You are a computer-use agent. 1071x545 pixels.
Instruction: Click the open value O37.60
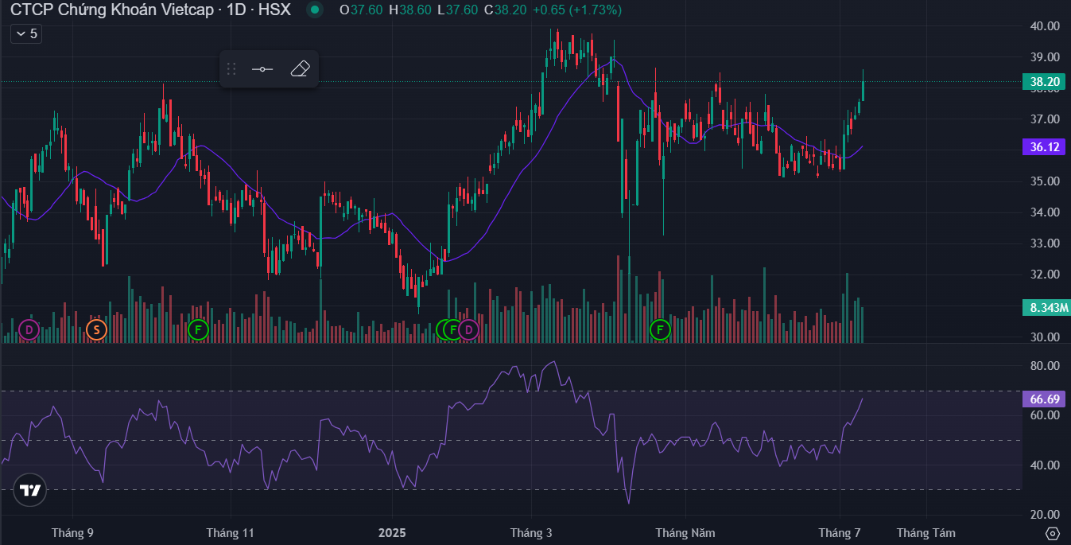click(x=360, y=10)
